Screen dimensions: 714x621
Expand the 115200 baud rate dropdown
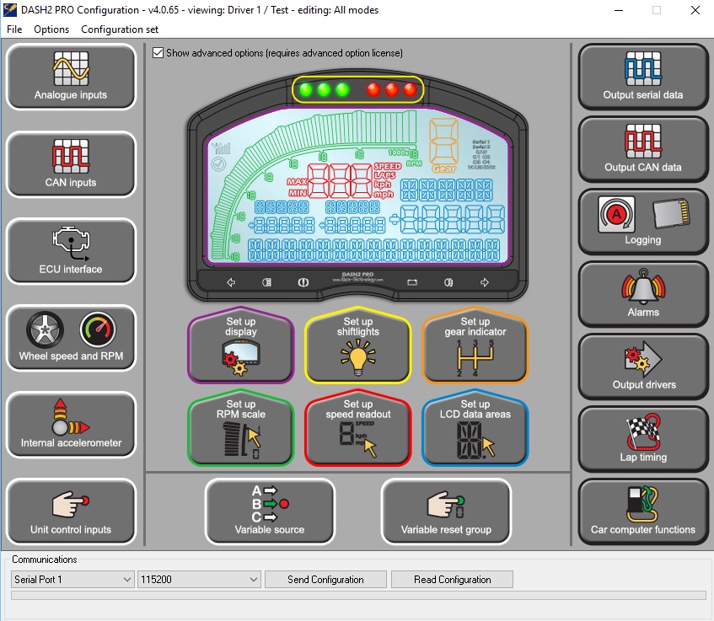(199, 580)
